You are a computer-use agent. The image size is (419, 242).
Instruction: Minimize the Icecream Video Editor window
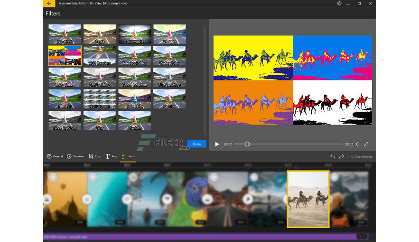348,3
